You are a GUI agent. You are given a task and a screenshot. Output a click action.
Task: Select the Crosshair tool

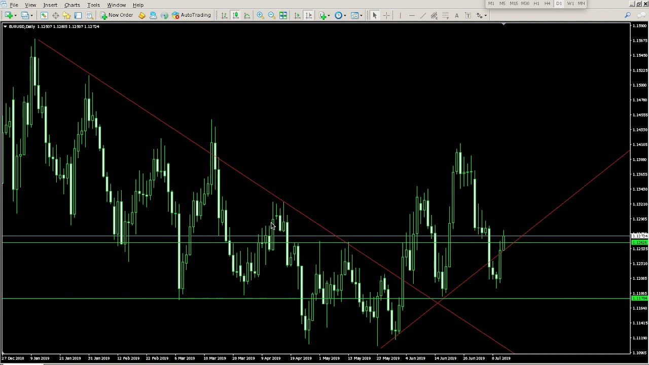pos(386,15)
